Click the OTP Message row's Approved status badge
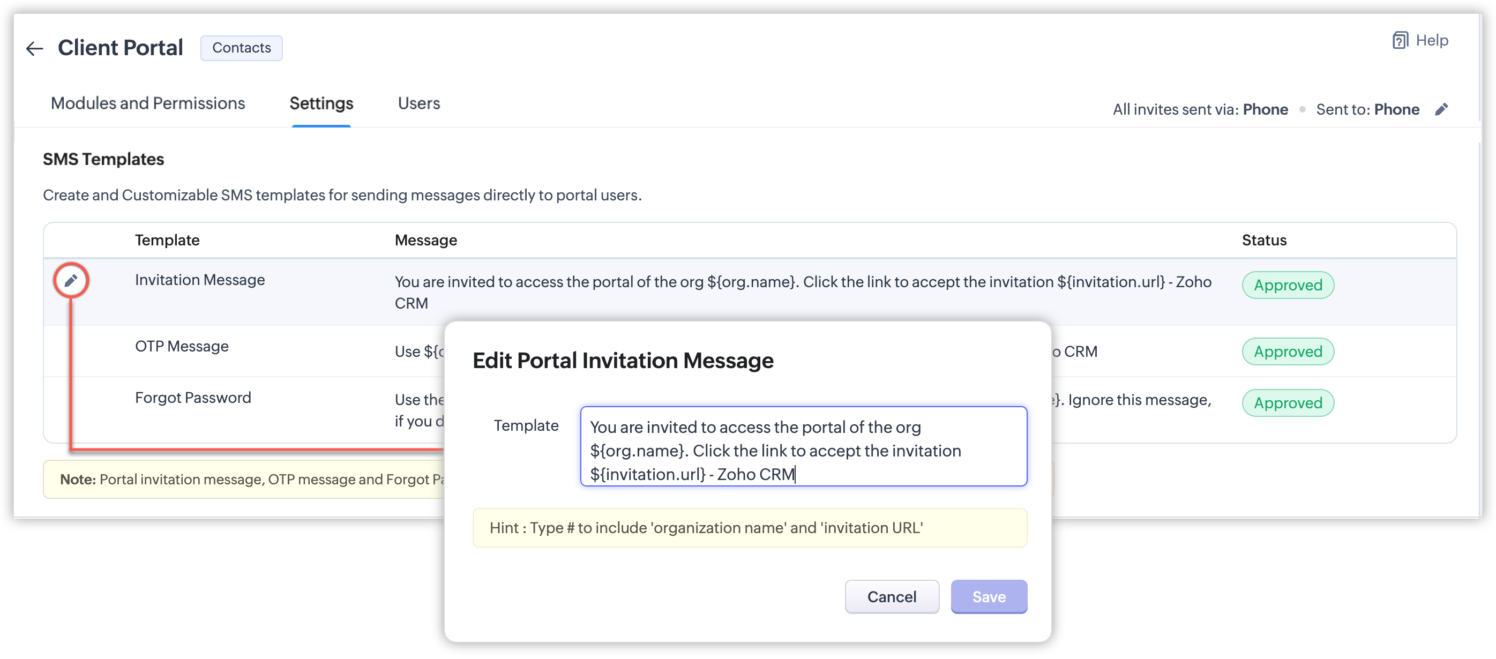This screenshot has width=1496, height=659. point(1288,351)
